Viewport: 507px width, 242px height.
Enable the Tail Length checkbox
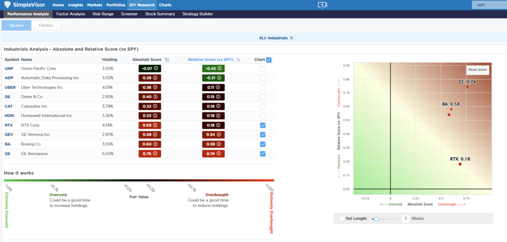pyautogui.click(x=342, y=218)
